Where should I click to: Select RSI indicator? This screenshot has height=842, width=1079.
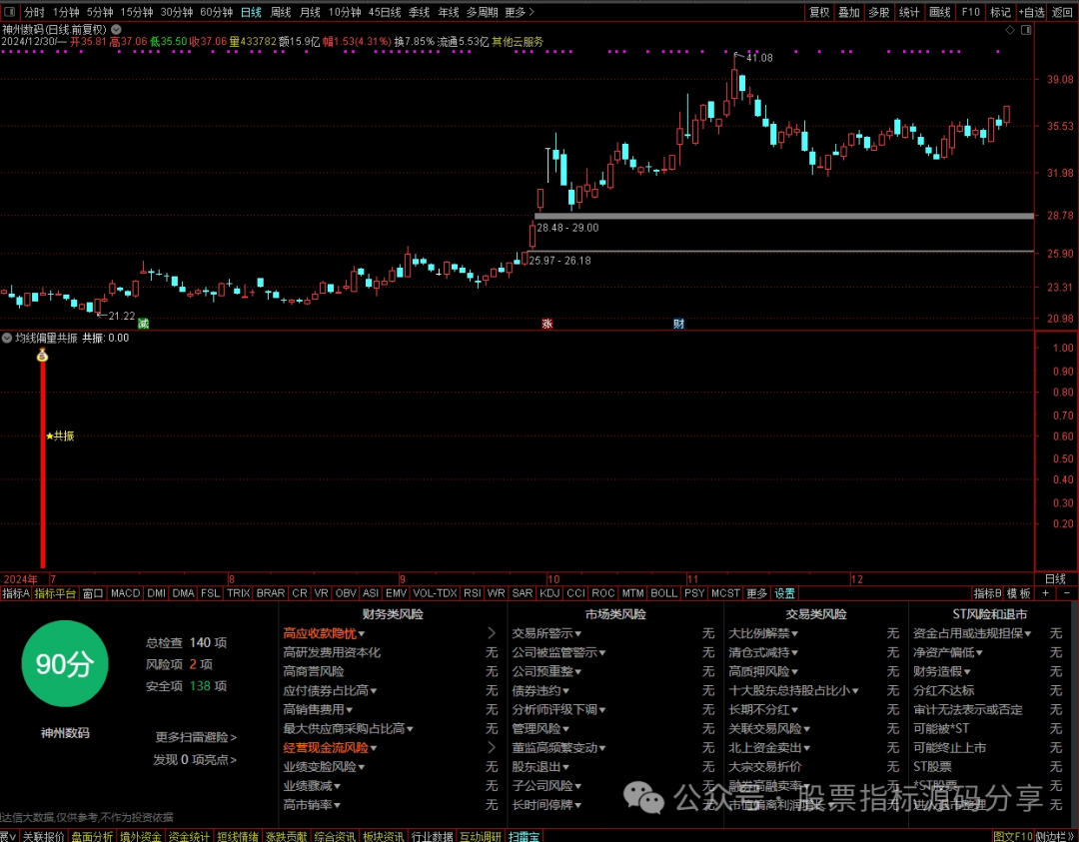coord(472,593)
